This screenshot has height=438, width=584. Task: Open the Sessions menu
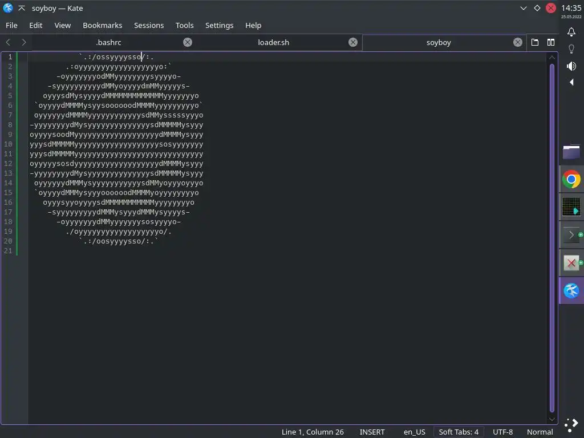click(149, 25)
